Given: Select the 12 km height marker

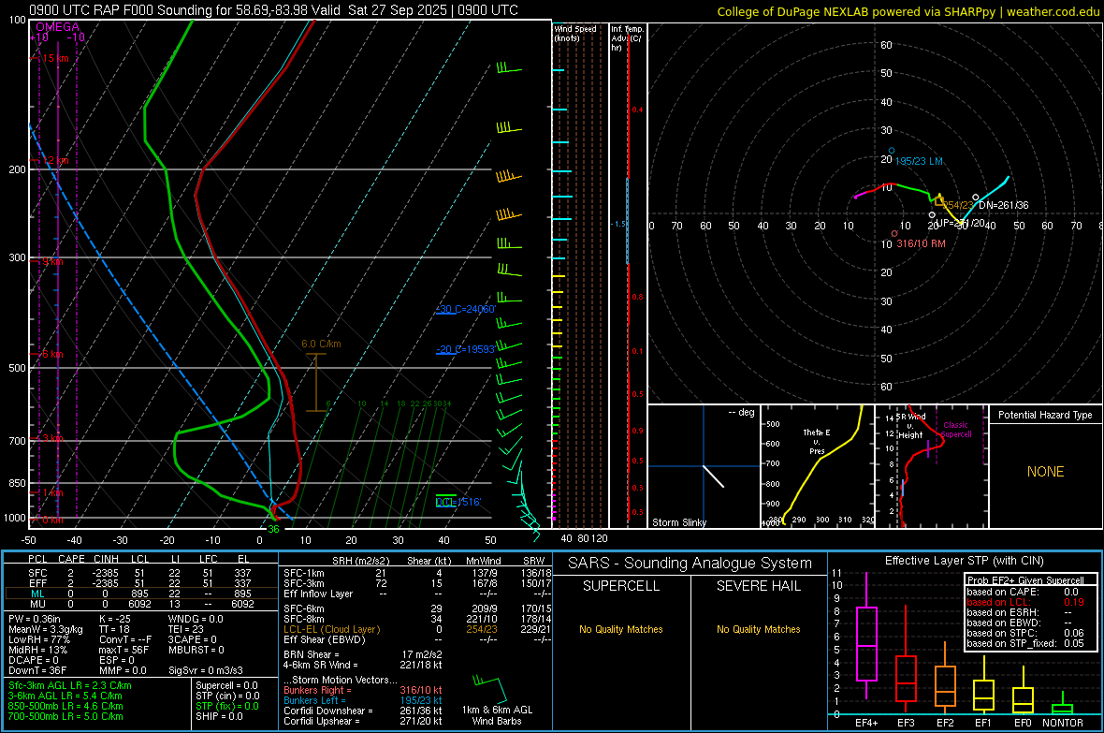Looking at the screenshot, I should tap(55, 161).
